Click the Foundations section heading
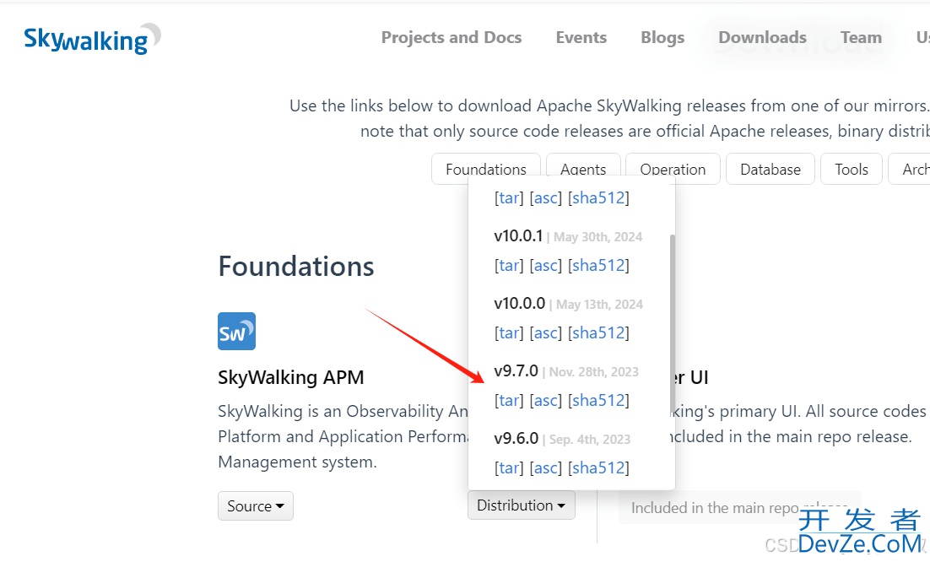The image size is (930, 562). click(296, 266)
